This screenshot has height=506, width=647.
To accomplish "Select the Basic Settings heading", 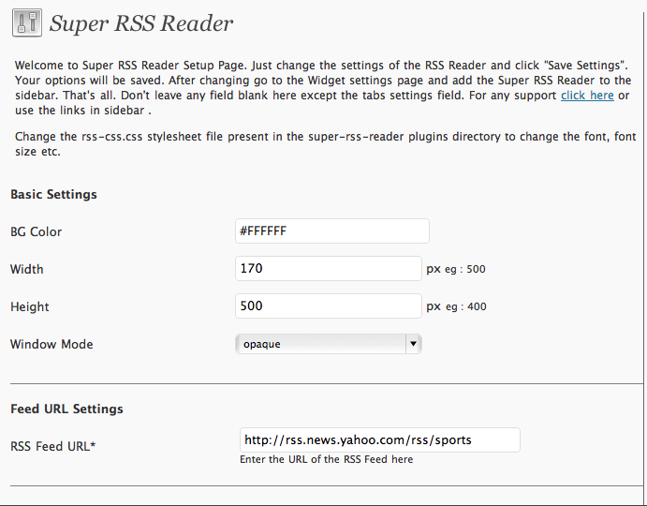I will 53,194.
